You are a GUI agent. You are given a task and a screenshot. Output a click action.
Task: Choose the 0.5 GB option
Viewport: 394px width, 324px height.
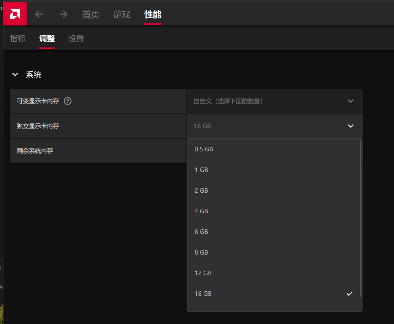point(273,149)
